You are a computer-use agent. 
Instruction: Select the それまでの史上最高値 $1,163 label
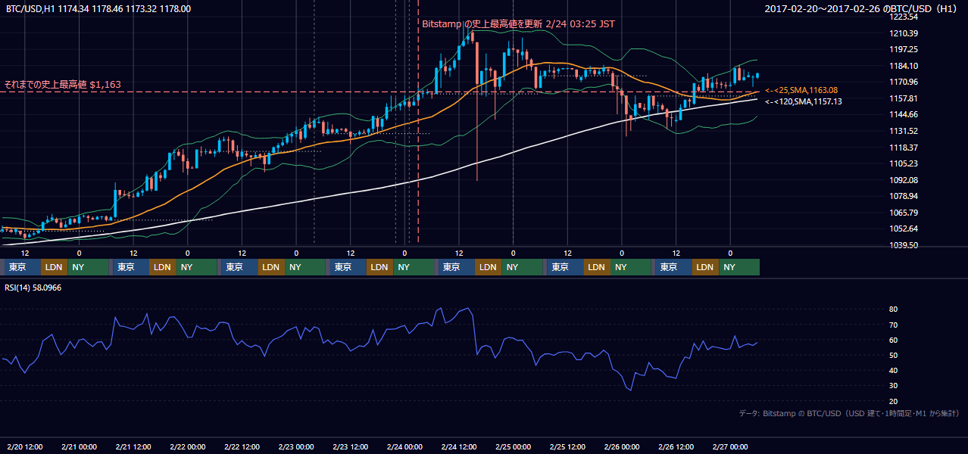62,85
